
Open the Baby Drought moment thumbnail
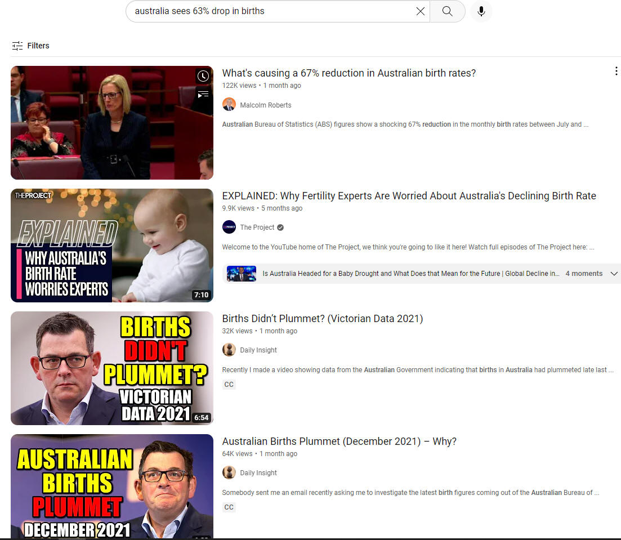[241, 274]
